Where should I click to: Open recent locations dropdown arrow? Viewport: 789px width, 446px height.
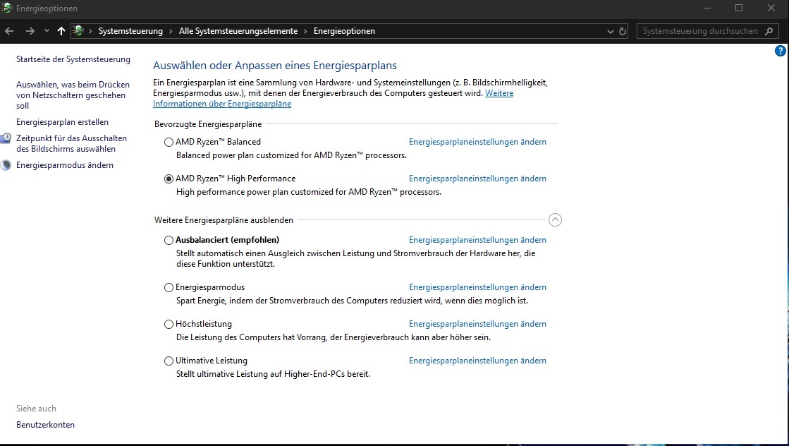47,31
